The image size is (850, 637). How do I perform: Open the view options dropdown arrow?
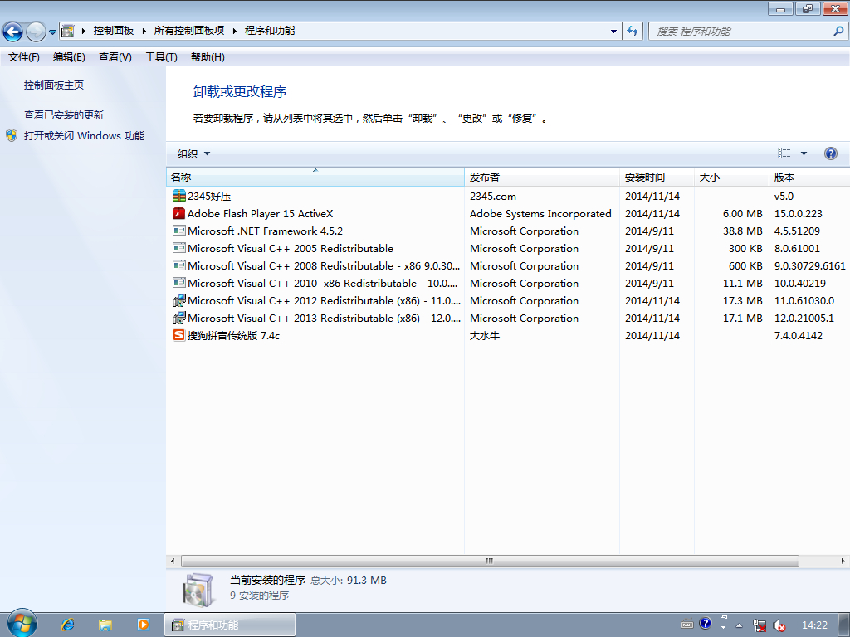coord(804,153)
